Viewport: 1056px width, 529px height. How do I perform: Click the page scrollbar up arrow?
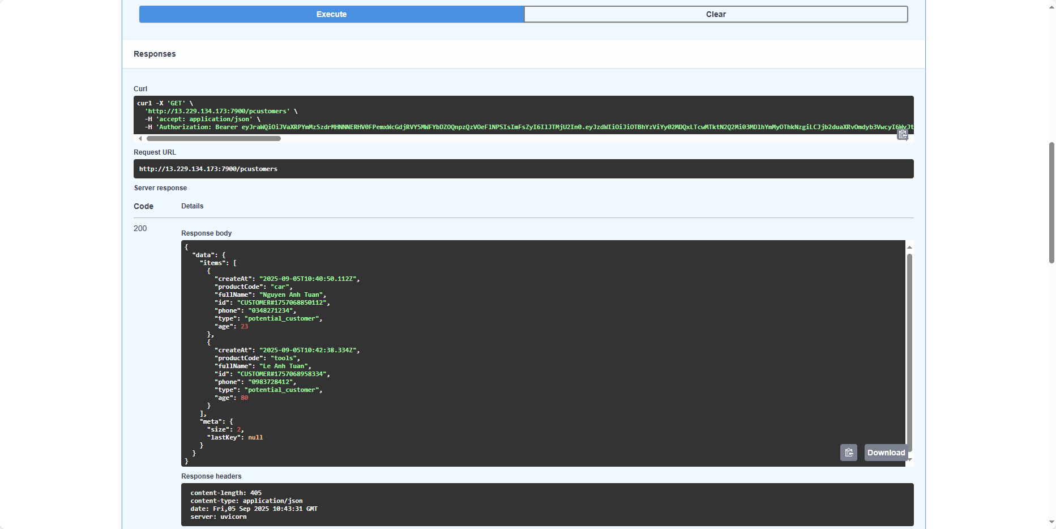[x=1051, y=5]
